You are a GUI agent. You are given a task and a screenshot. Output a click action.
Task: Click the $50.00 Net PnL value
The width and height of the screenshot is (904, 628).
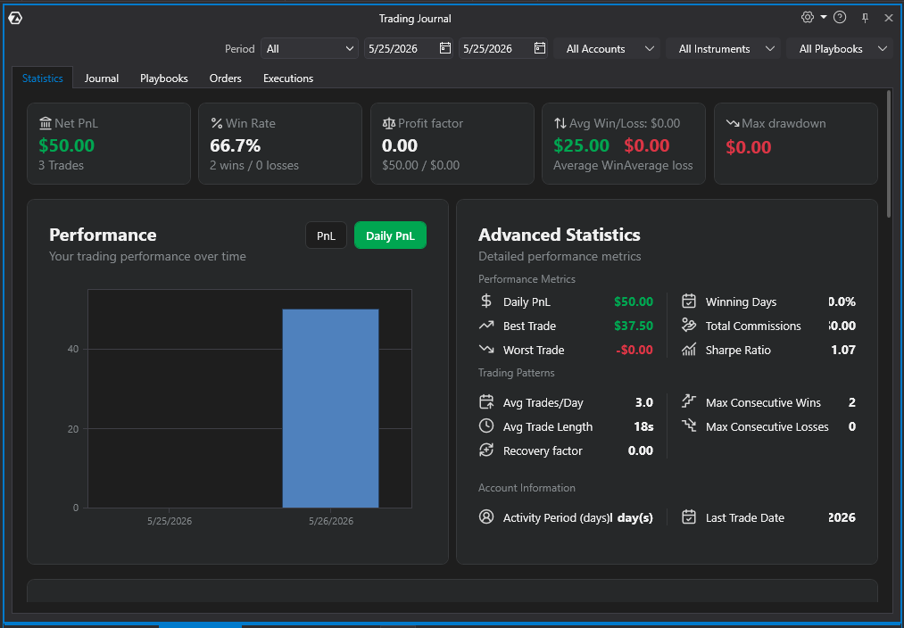66,145
